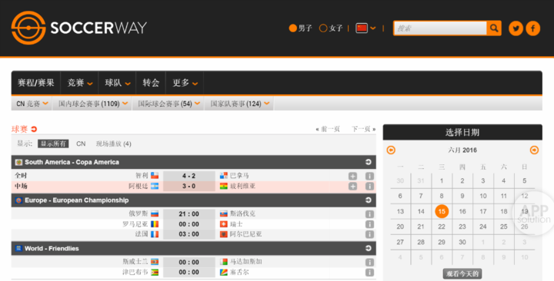
Task: Click the plus icon on the 4 - 2 match row
Action: tap(352, 176)
